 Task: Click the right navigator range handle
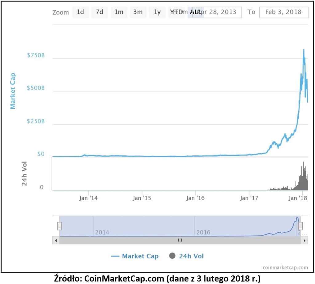[301, 226]
